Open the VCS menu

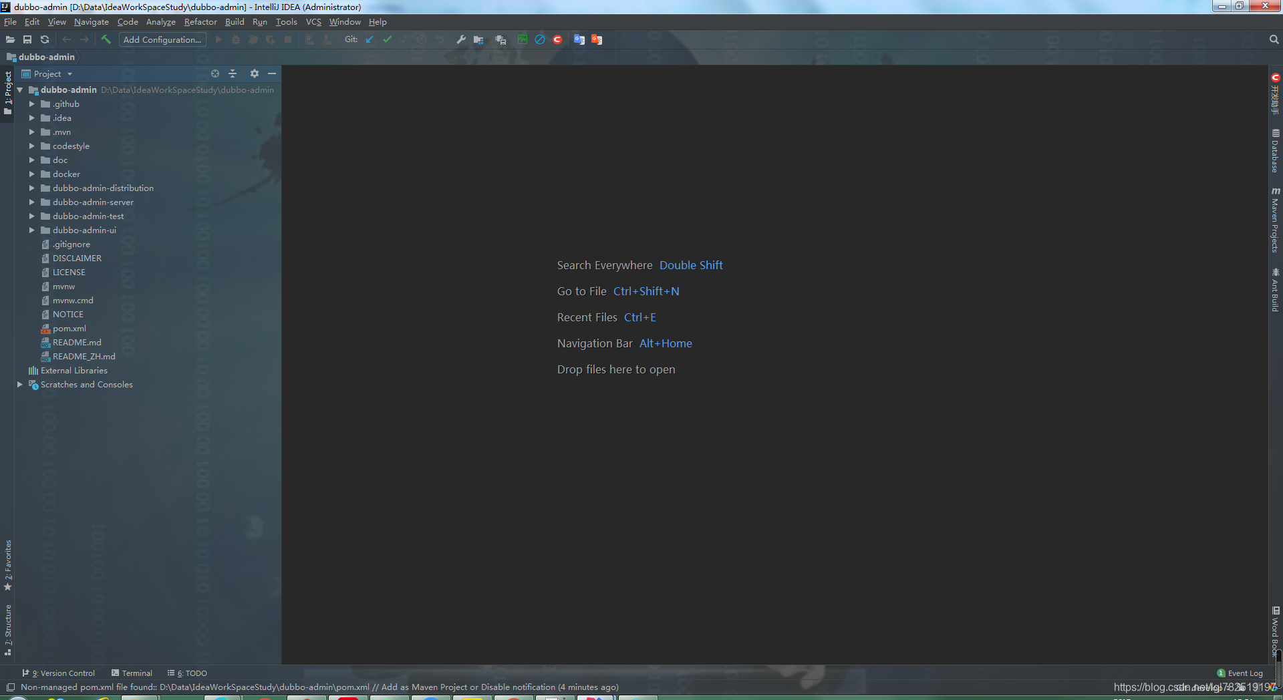tap(313, 22)
